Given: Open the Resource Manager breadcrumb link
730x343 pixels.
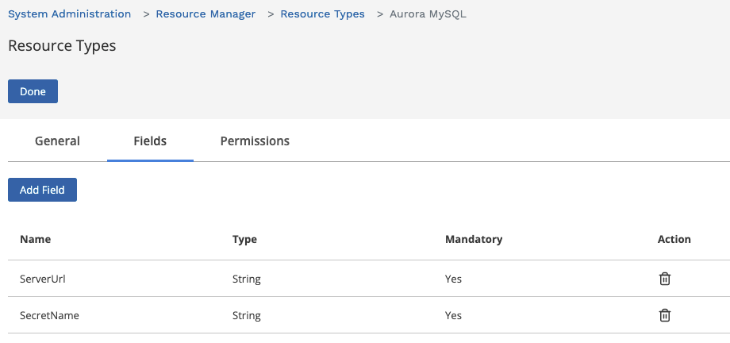Looking at the screenshot, I should tap(206, 14).
